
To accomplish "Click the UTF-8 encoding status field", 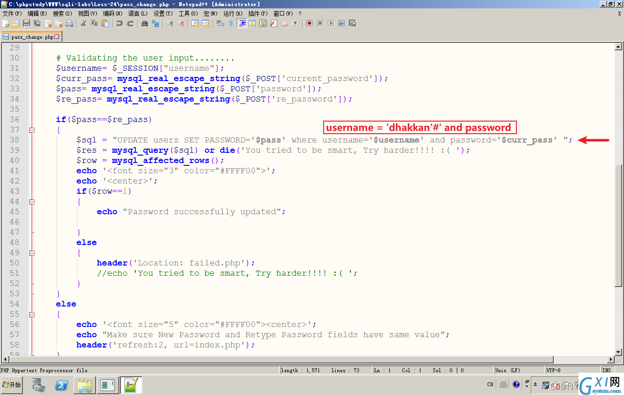I will [572, 370].
